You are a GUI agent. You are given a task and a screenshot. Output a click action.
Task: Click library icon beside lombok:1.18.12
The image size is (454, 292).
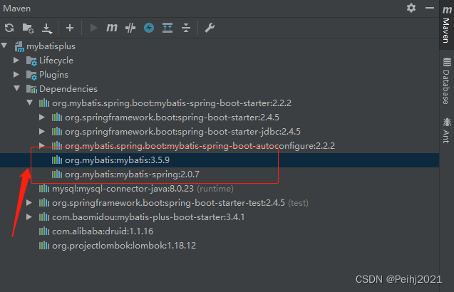tap(44, 245)
